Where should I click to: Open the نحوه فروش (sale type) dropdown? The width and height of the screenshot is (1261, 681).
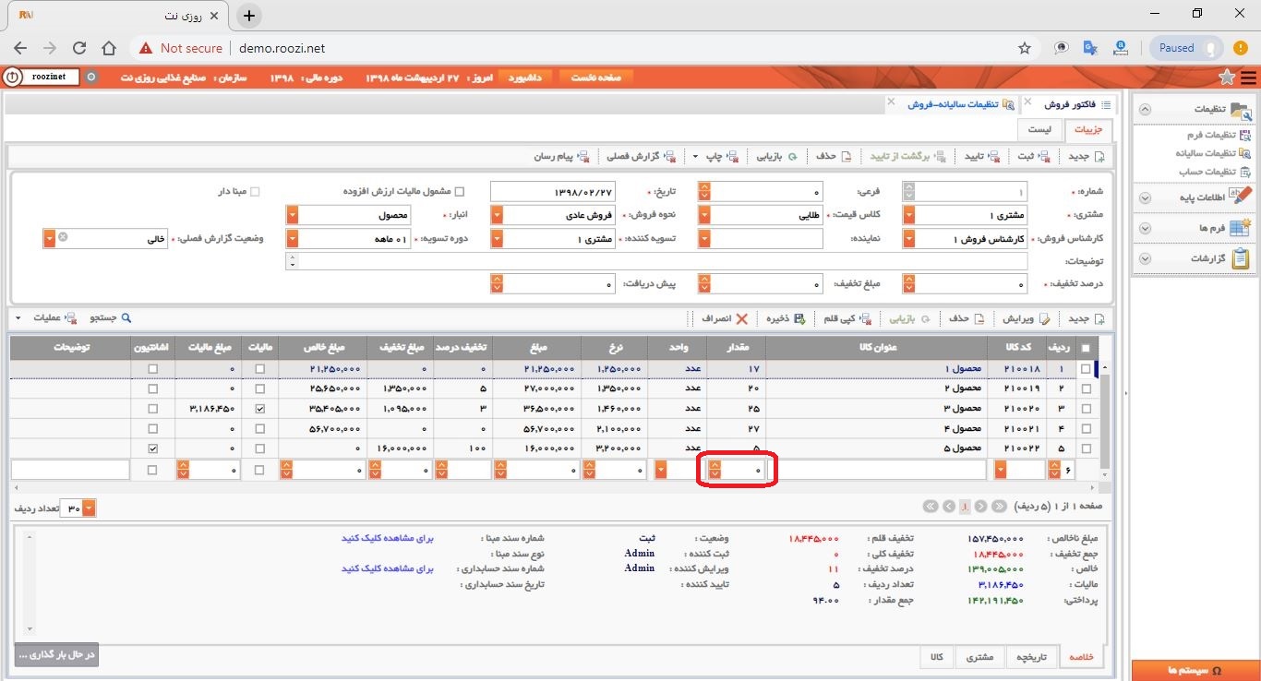[497, 216]
